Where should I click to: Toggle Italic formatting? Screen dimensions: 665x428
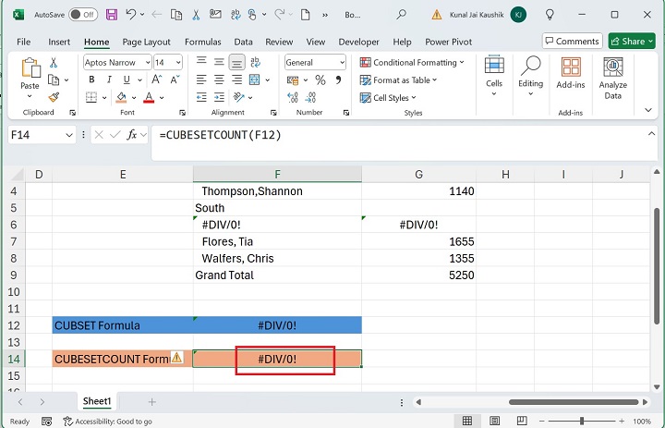(108, 79)
